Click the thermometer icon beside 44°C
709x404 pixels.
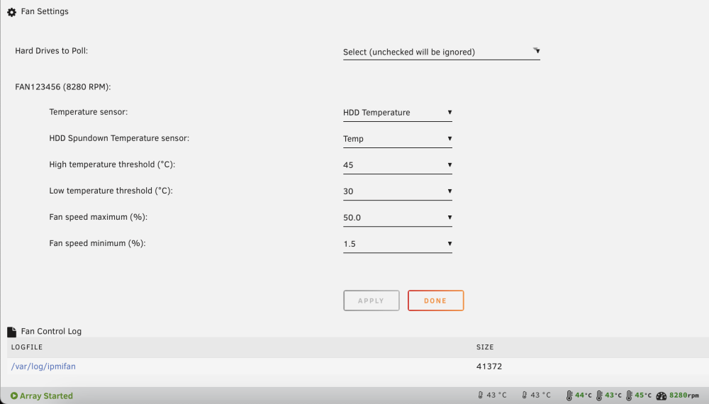pos(569,395)
